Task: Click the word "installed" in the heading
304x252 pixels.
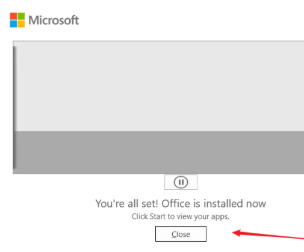Action: click(x=223, y=204)
